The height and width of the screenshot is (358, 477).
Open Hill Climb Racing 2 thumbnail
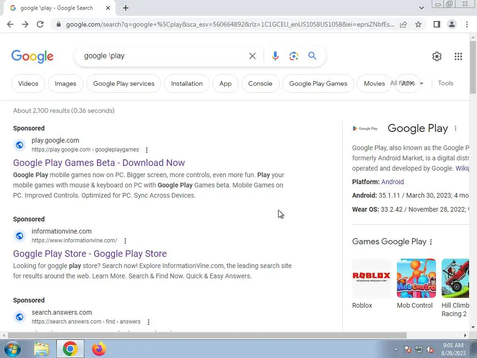[455, 278]
